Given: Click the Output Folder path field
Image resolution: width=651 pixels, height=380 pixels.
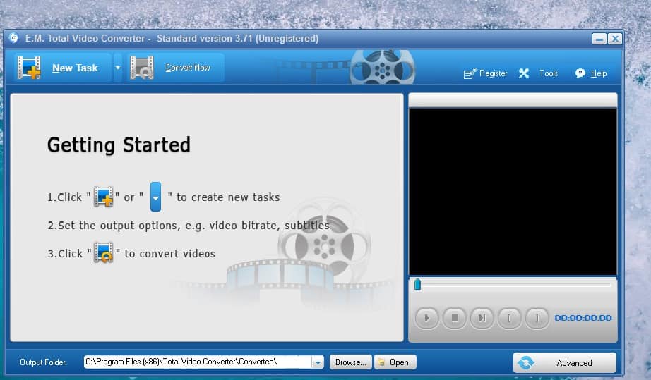Looking at the screenshot, I should click(198, 362).
